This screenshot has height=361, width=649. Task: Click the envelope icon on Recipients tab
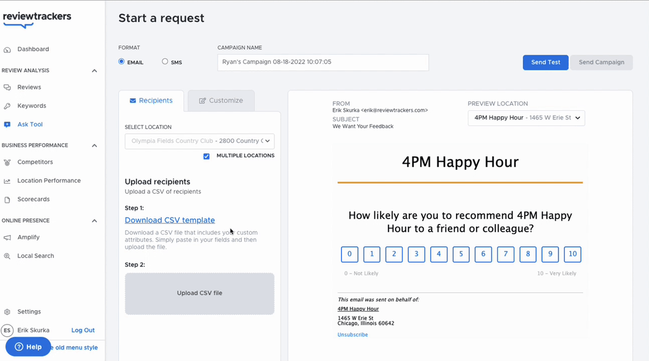point(133,100)
